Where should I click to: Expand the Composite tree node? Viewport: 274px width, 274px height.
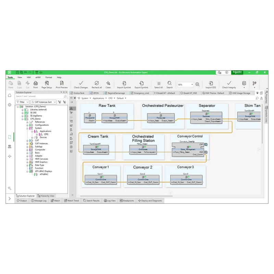pyautogui.click(x=27, y=150)
